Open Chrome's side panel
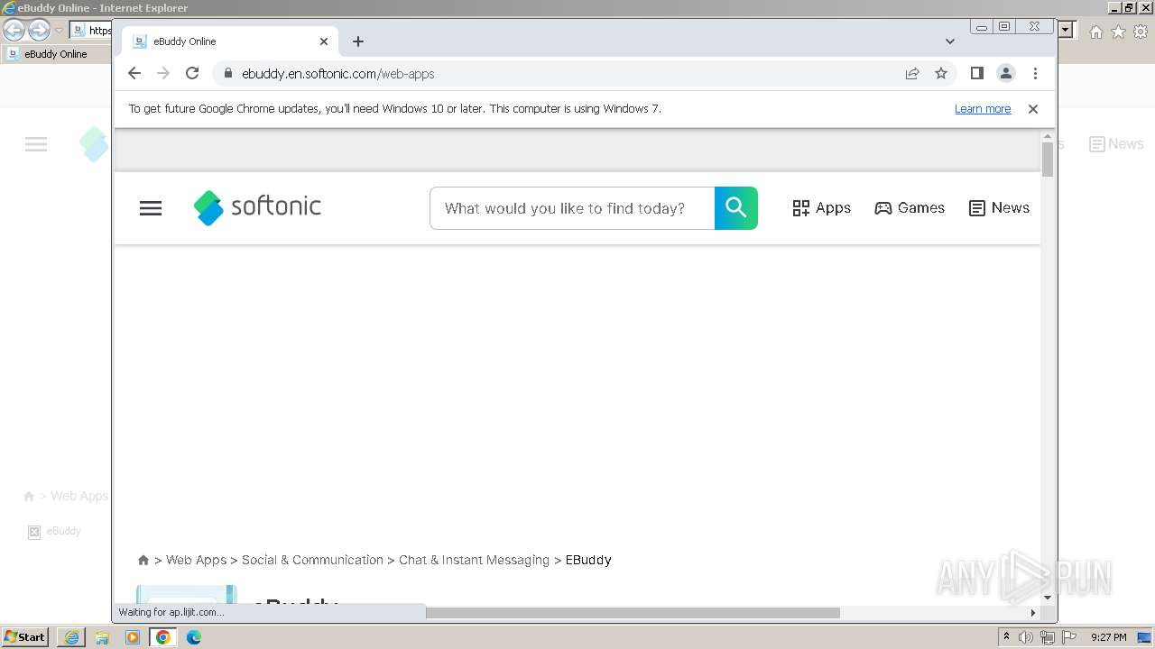The width and height of the screenshot is (1155, 649). [x=976, y=73]
